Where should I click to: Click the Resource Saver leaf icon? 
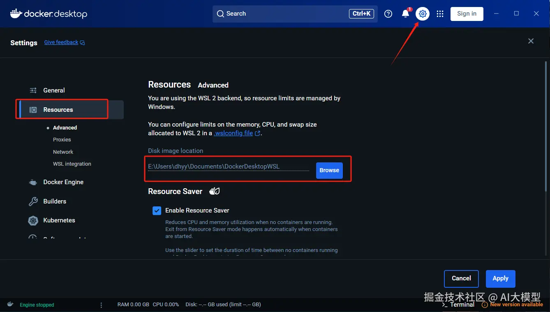tap(214, 191)
